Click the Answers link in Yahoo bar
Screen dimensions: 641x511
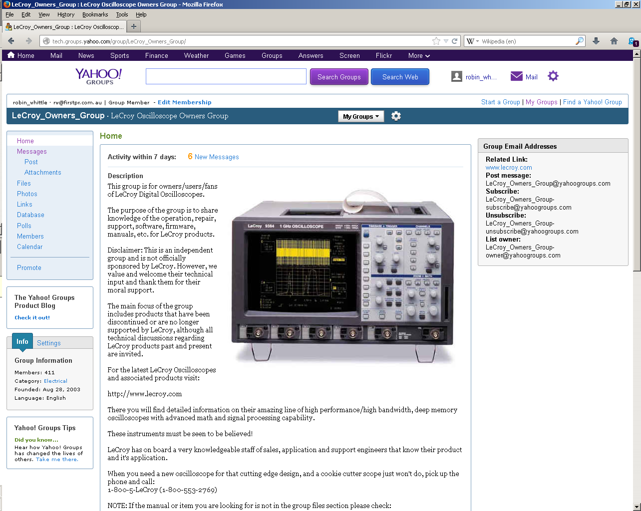(311, 55)
